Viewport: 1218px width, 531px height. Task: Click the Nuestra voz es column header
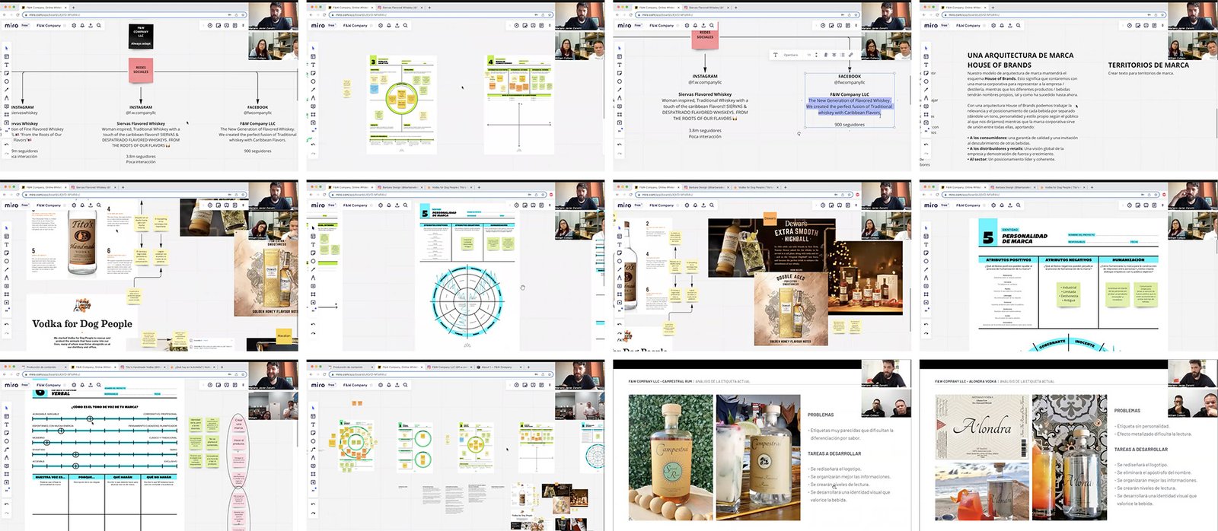50,477
